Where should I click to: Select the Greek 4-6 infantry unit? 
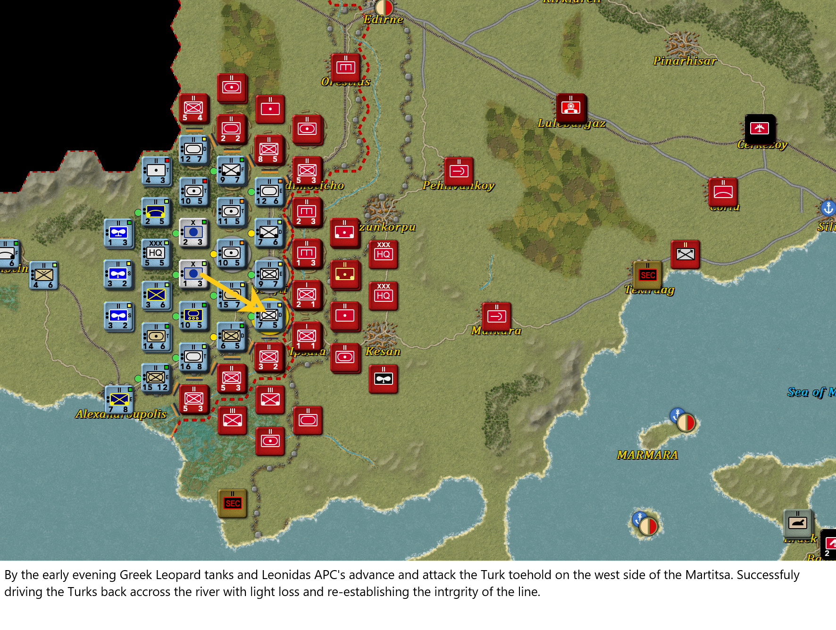pyautogui.click(x=43, y=275)
